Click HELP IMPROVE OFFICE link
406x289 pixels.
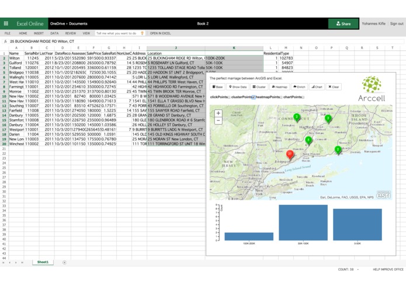point(388,270)
